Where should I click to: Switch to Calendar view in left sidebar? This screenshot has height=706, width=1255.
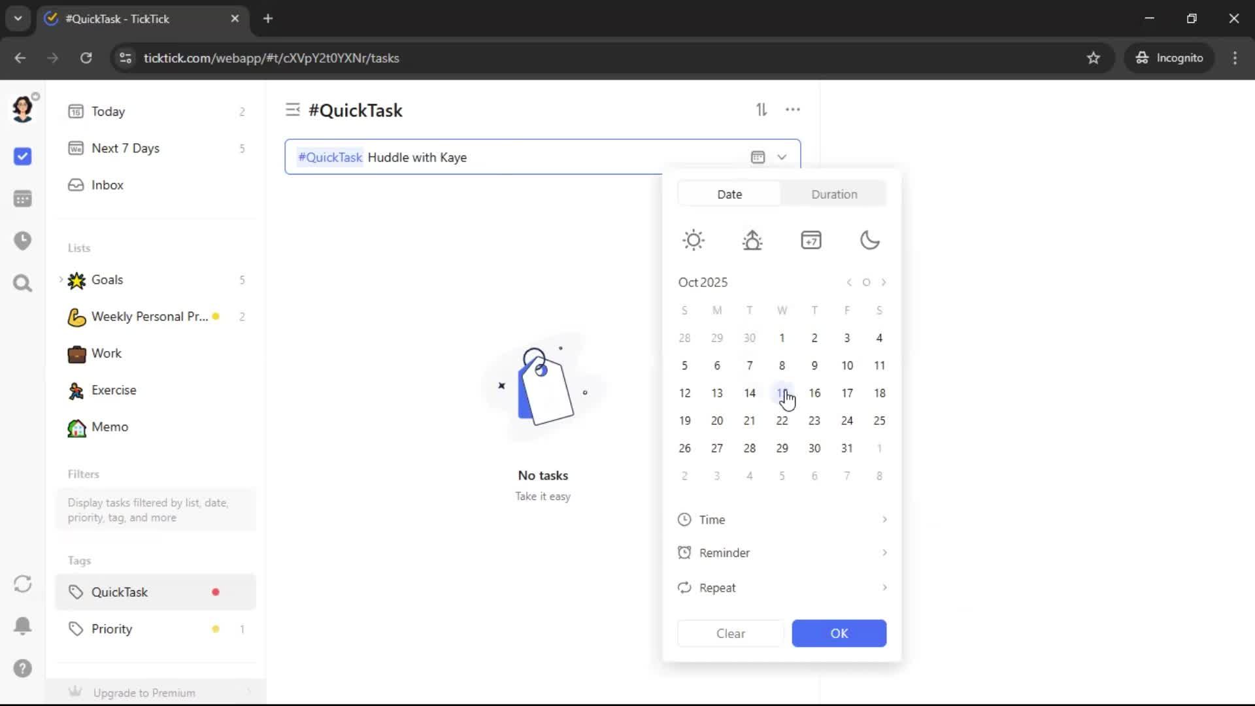23,199
